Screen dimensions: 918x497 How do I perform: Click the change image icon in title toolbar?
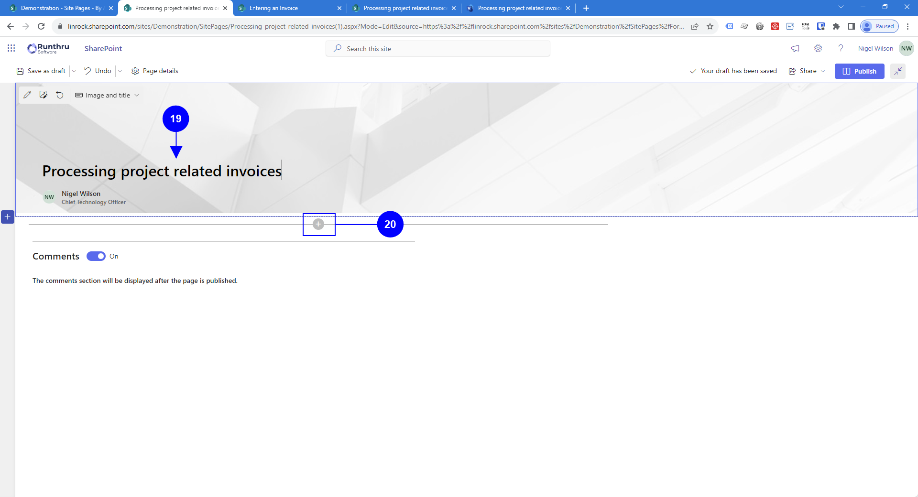click(44, 95)
